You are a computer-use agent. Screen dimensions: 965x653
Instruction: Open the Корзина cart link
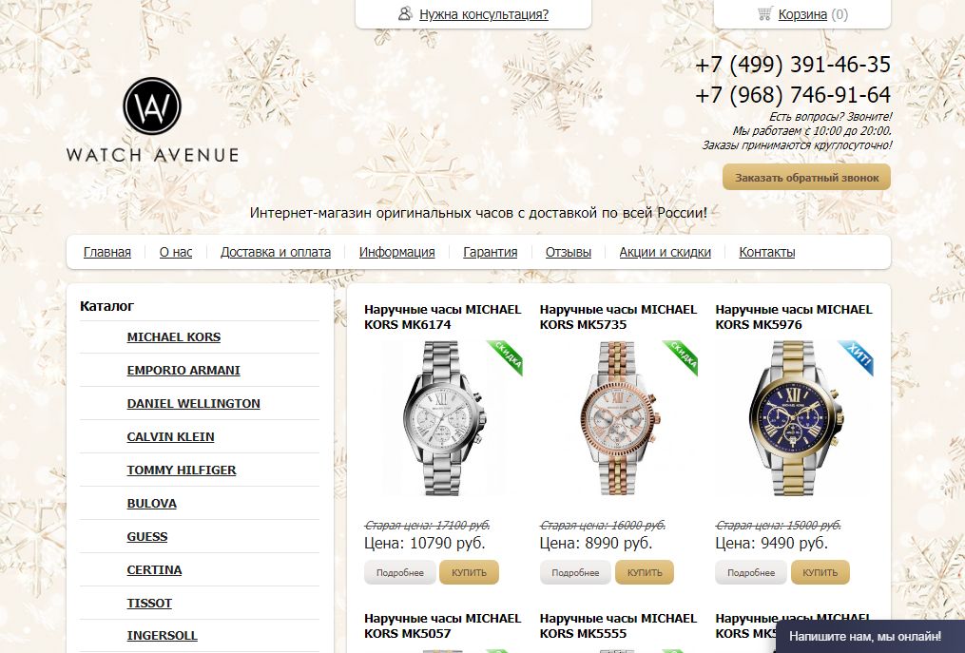pyautogui.click(x=801, y=14)
